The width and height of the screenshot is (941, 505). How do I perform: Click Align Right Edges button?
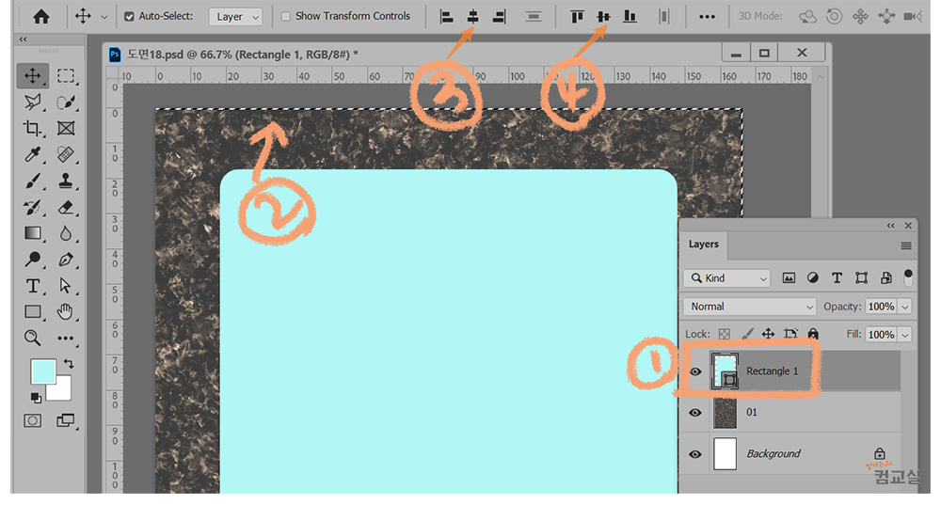500,16
